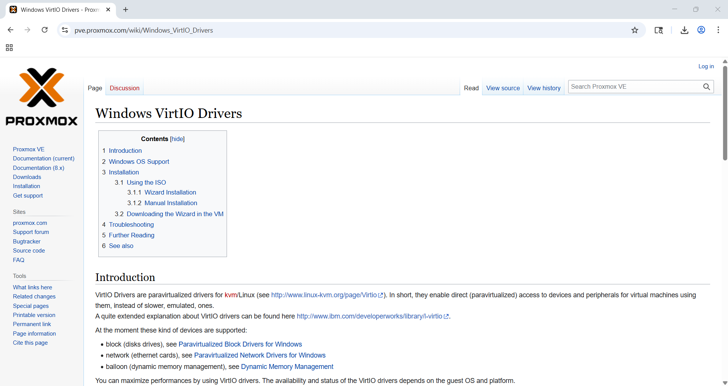
Task: Open Page information link
Action: point(35,334)
